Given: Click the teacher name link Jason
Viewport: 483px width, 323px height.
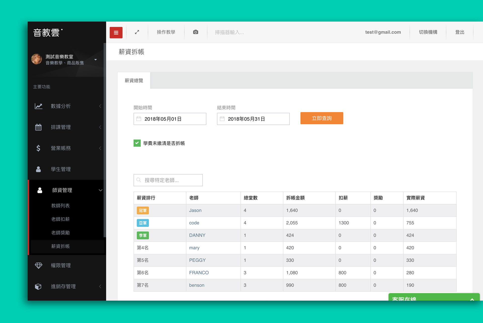Looking at the screenshot, I should pyautogui.click(x=195, y=210).
